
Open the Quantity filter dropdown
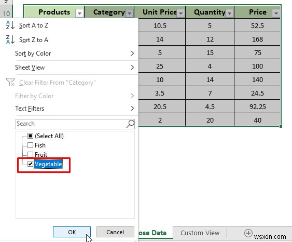(230, 13)
